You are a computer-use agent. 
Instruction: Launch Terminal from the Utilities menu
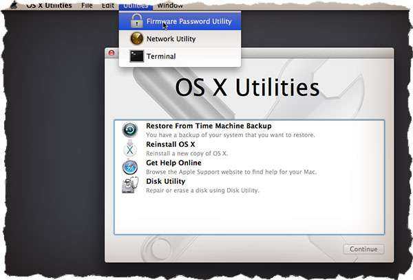180,56
